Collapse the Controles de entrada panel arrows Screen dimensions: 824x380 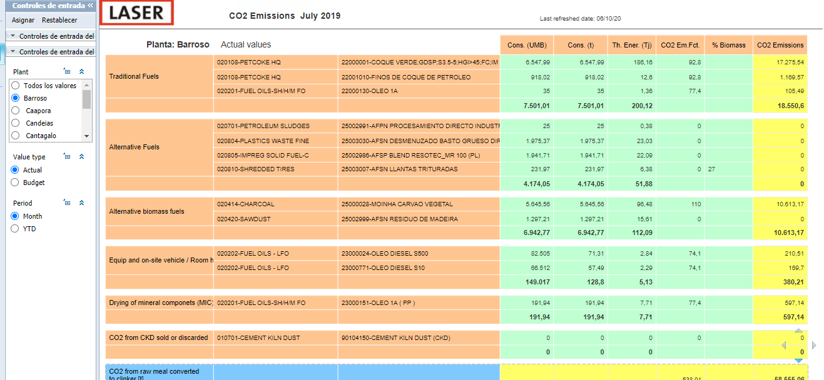[91, 6]
